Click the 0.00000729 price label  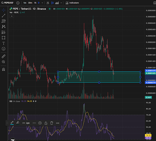tap(151, 83)
